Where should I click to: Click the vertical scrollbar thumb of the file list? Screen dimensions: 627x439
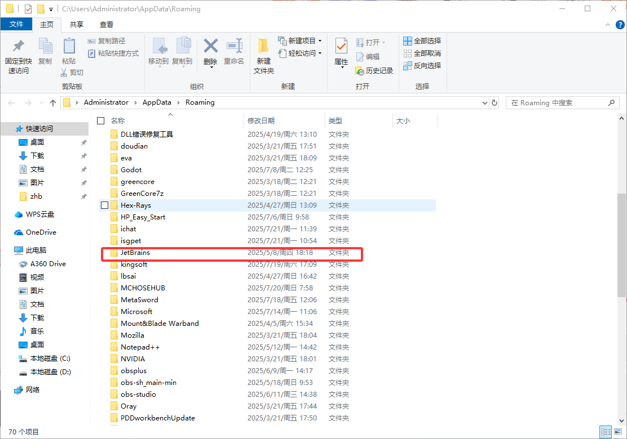pos(621,245)
